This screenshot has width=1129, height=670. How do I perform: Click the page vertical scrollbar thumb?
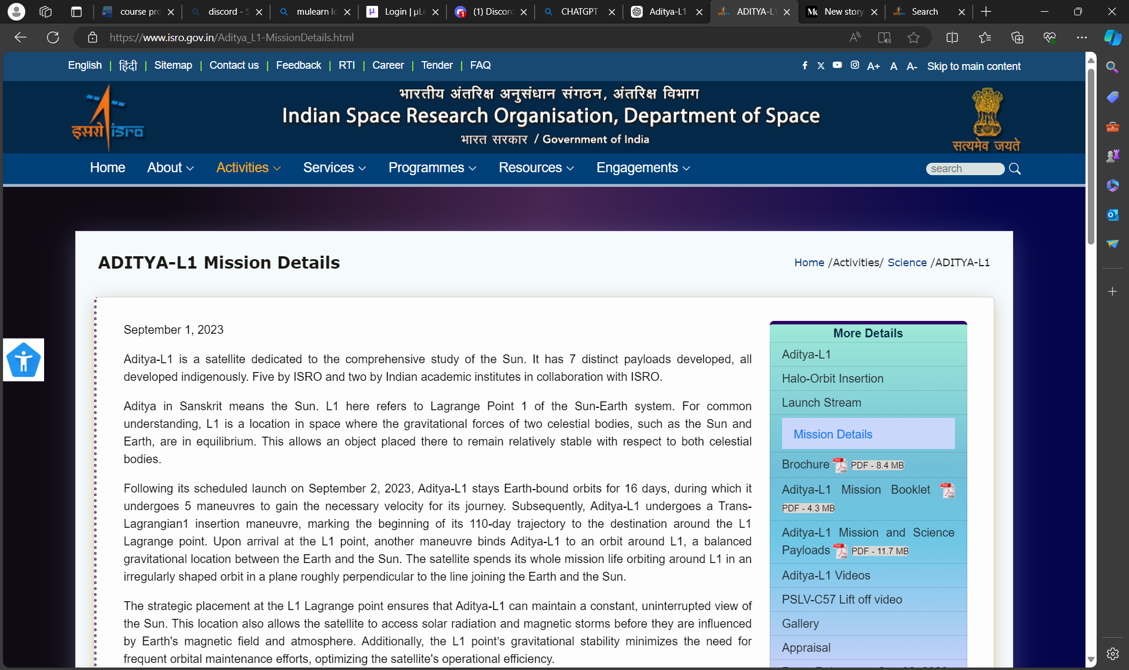(1091, 156)
